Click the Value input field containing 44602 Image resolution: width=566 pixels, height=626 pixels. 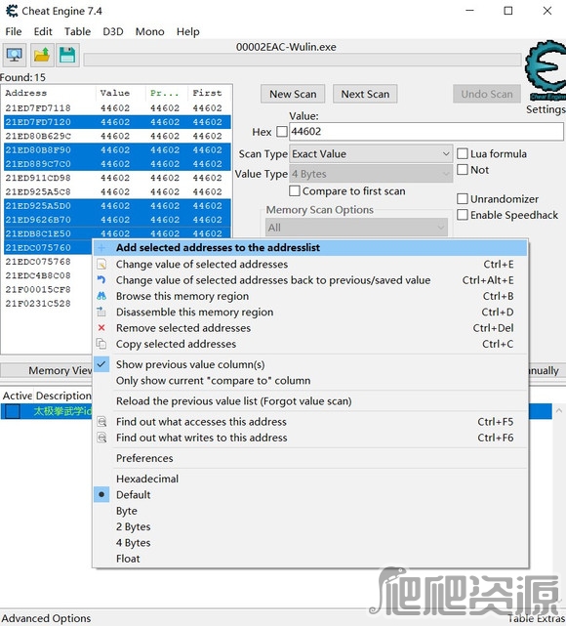(x=426, y=131)
